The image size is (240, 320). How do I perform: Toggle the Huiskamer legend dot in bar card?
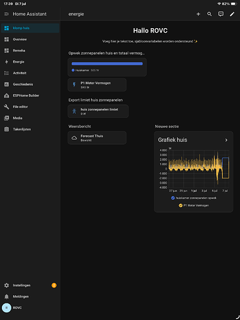[73, 70]
